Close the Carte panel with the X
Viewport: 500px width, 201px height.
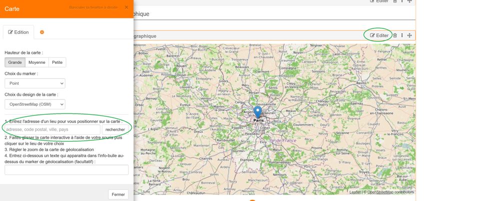coord(126,7)
